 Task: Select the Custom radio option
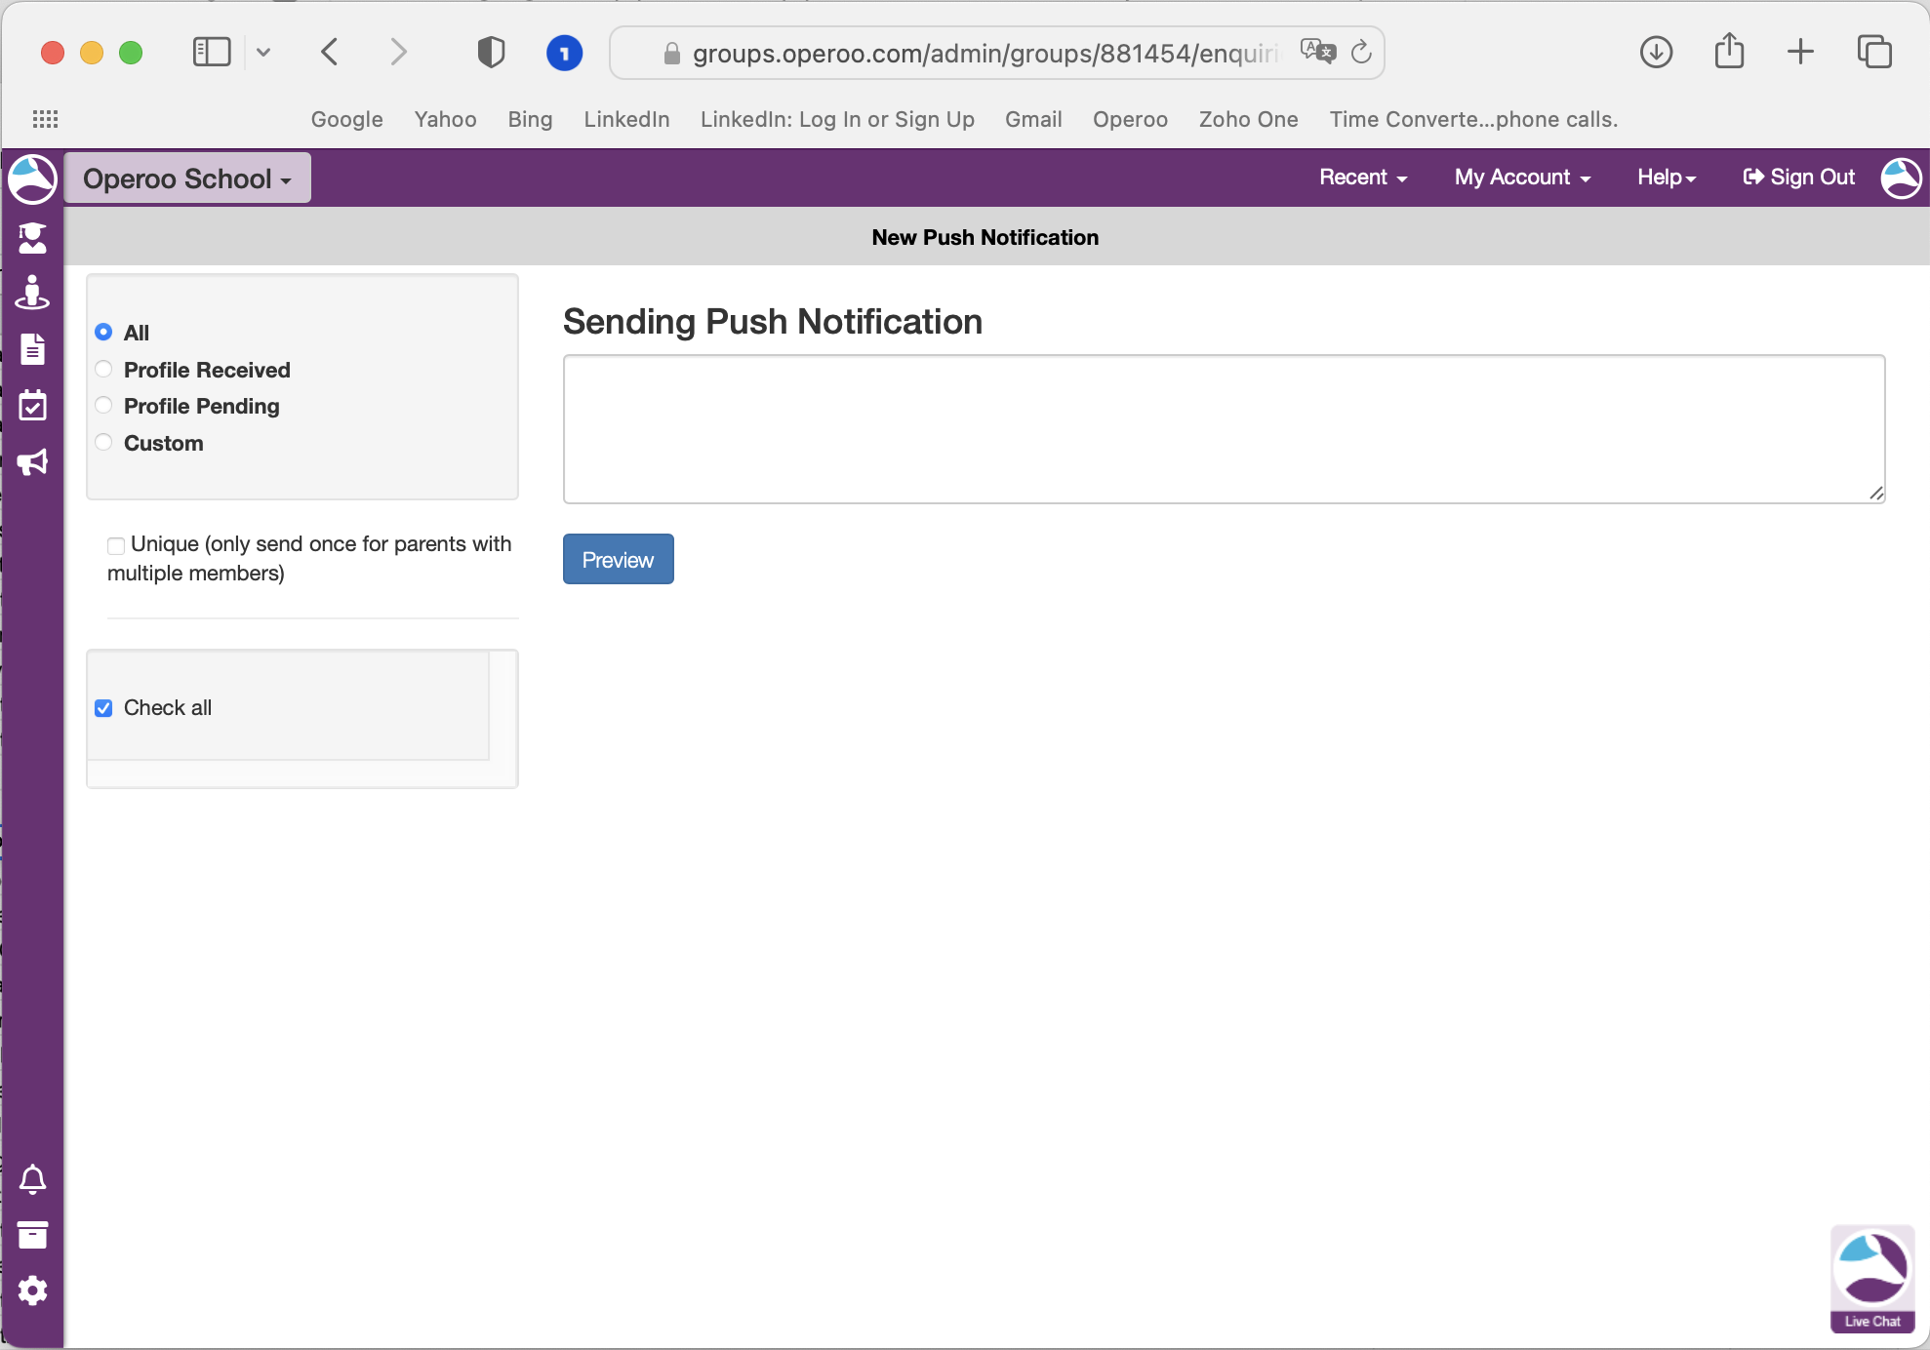[x=103, y=443]
